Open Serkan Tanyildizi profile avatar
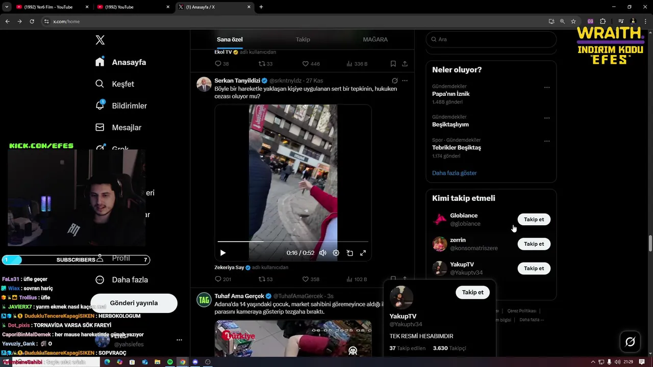Image resolution: width=653 pixels, height=367 pixels. click(204, 84)
